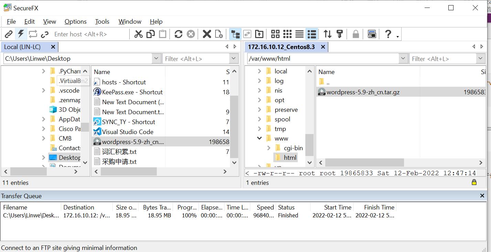Select KeePass.exe - Shortcut file
Screen dimensions: 491x252
[132, 92]
